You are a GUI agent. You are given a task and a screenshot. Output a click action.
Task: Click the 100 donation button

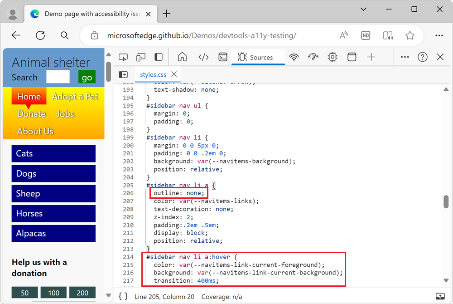(53, 293)
